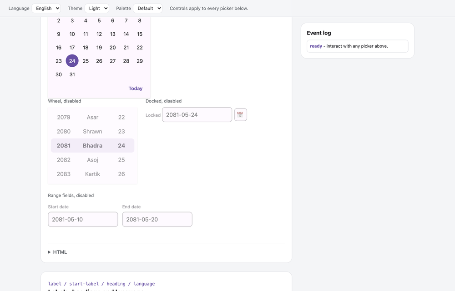455x291 pixels.
Task: Click the Event log heading
Action: (319, 33)
